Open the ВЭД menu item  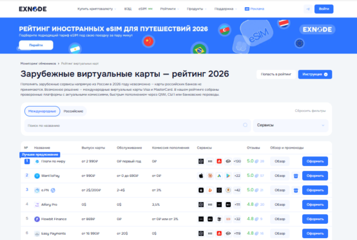128,9
